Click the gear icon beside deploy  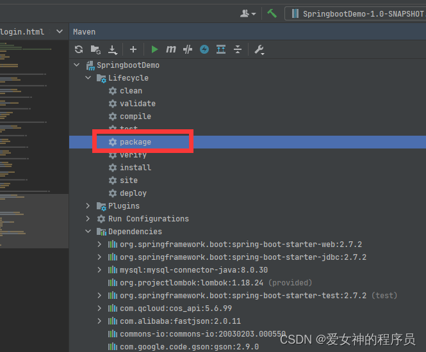[113, 193]
